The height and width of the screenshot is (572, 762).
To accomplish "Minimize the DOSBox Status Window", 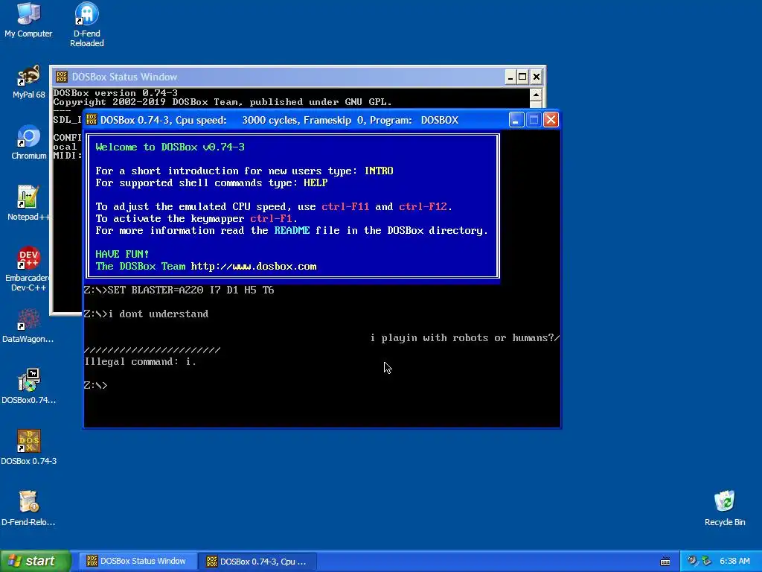I will tap(510, 77).
